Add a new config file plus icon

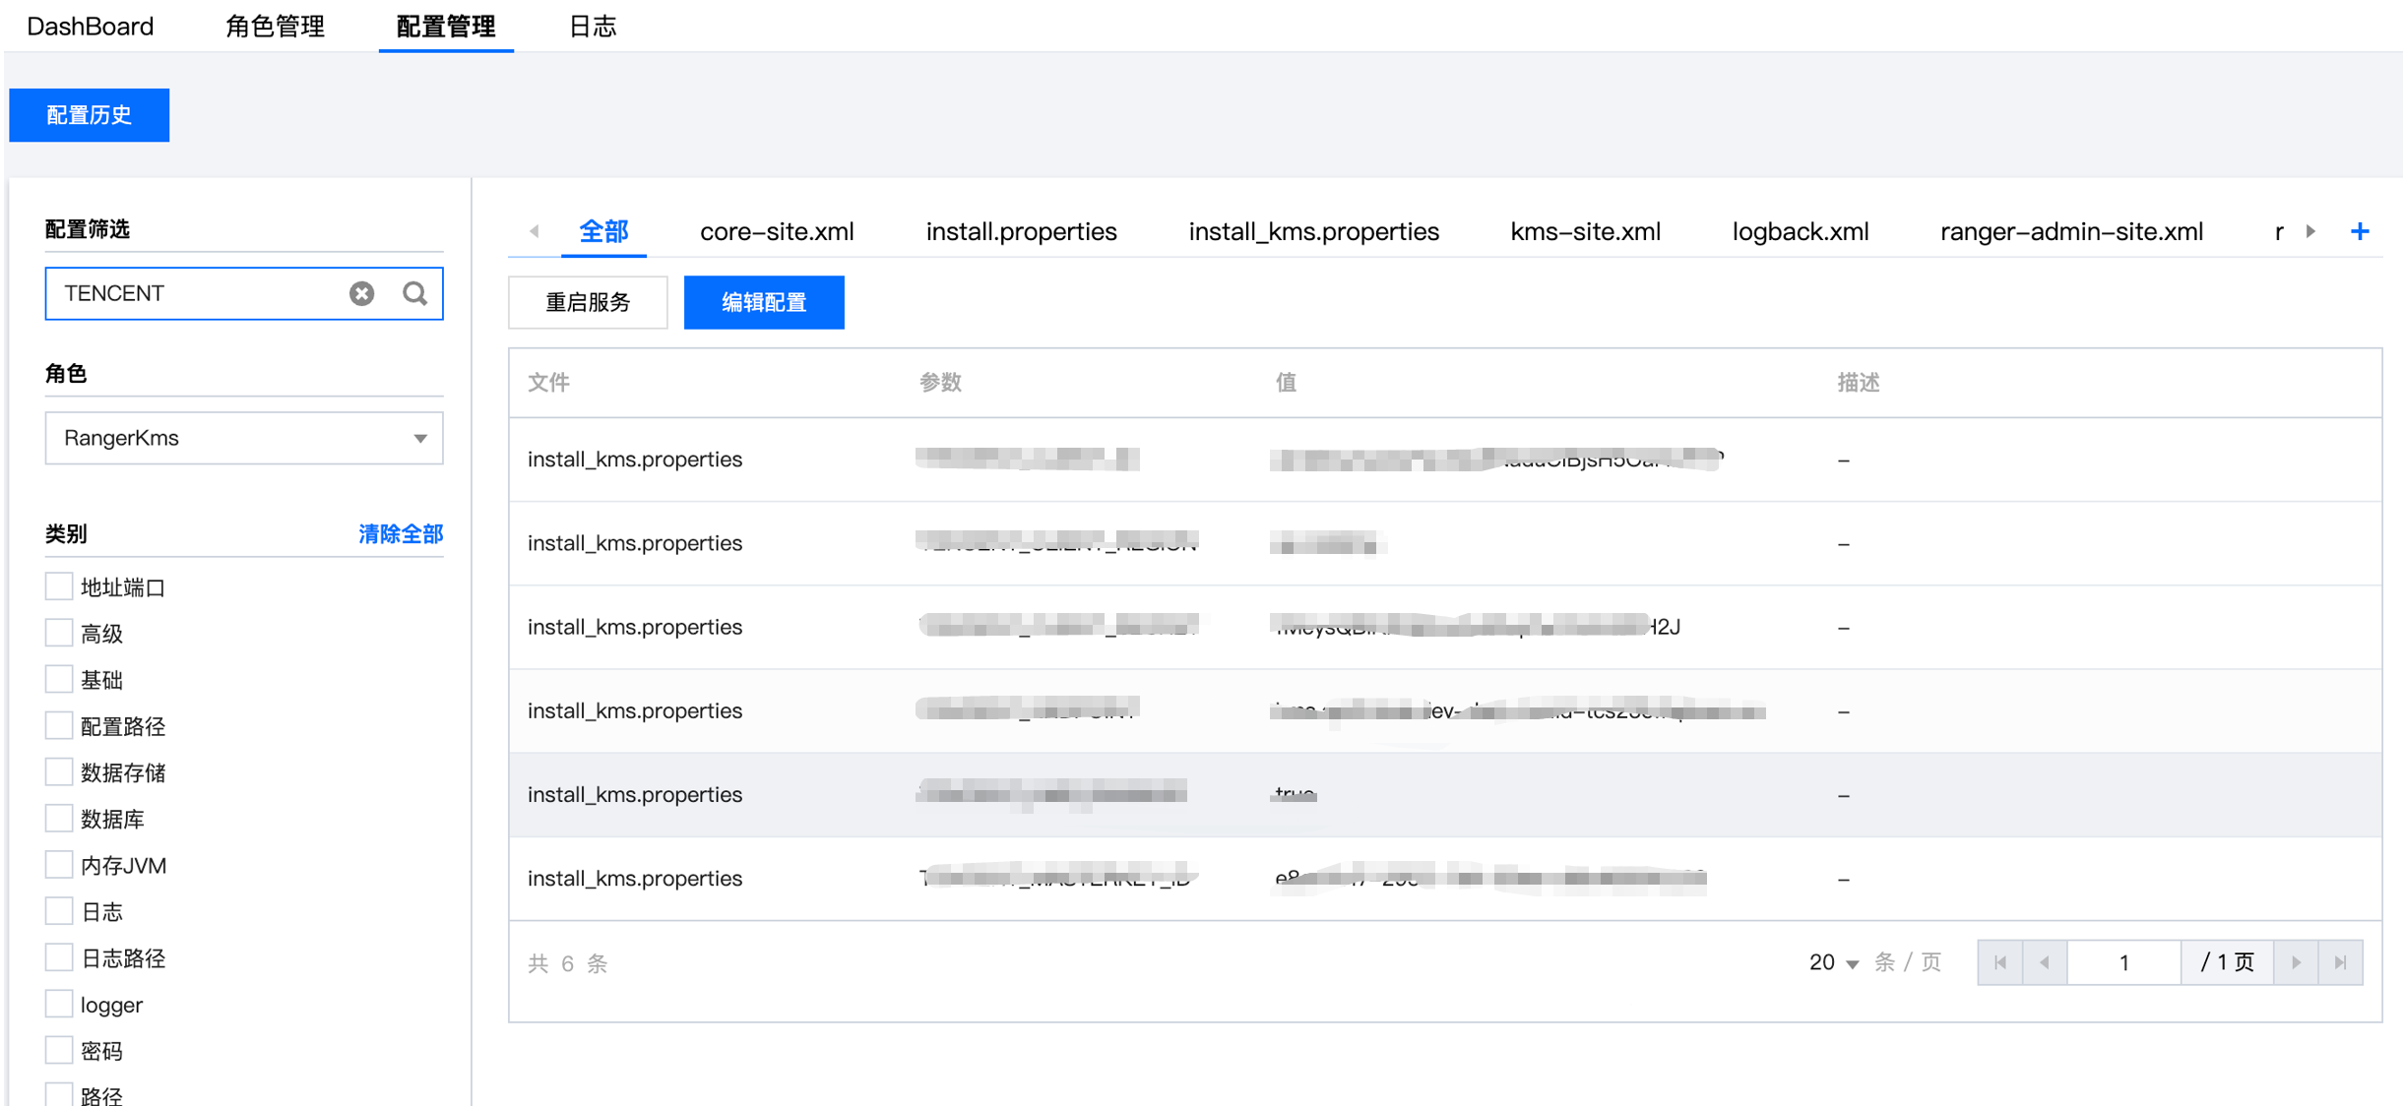(2359, 232)
